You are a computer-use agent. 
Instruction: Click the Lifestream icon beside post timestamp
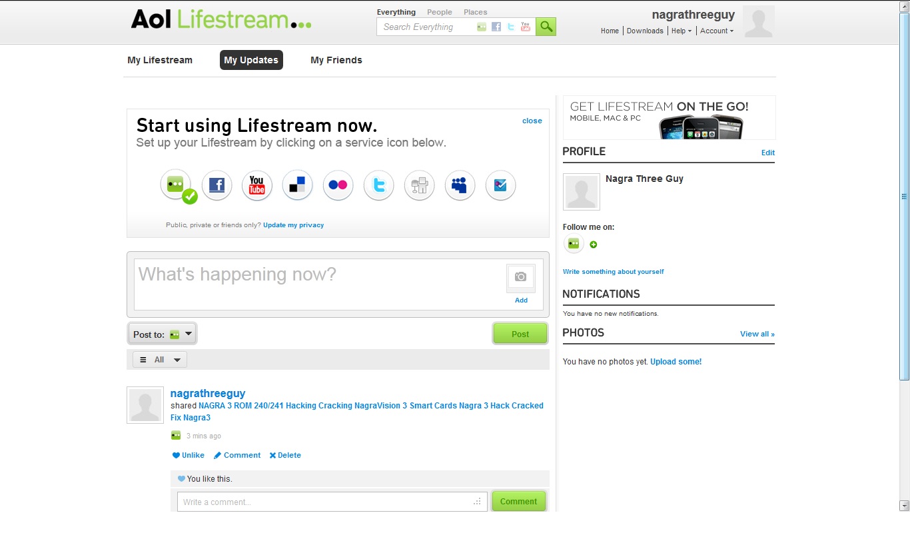pyautogui.click(x=176, y=435)
